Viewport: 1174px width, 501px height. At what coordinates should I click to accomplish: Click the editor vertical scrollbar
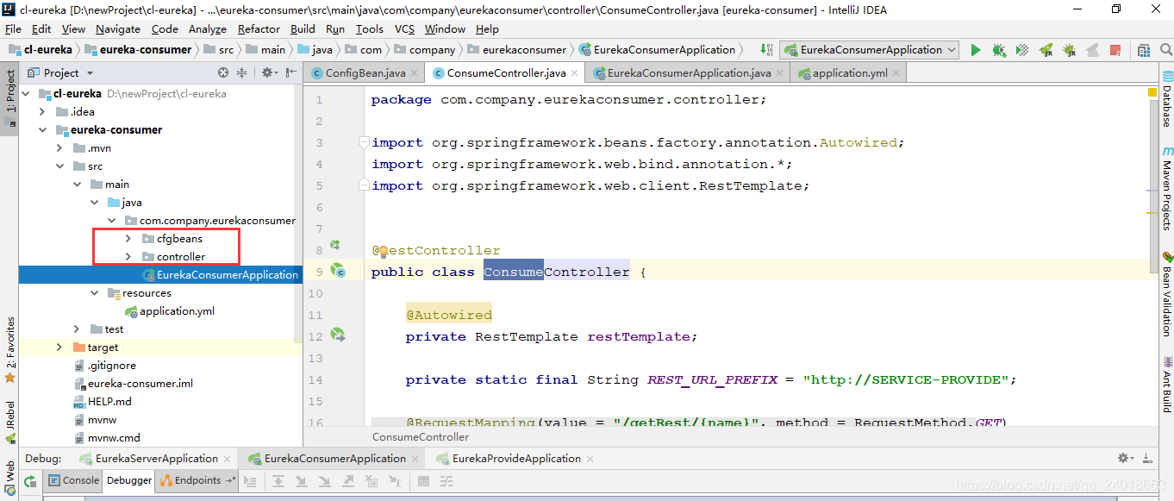pyautogui.click(x=1153, y=185)
